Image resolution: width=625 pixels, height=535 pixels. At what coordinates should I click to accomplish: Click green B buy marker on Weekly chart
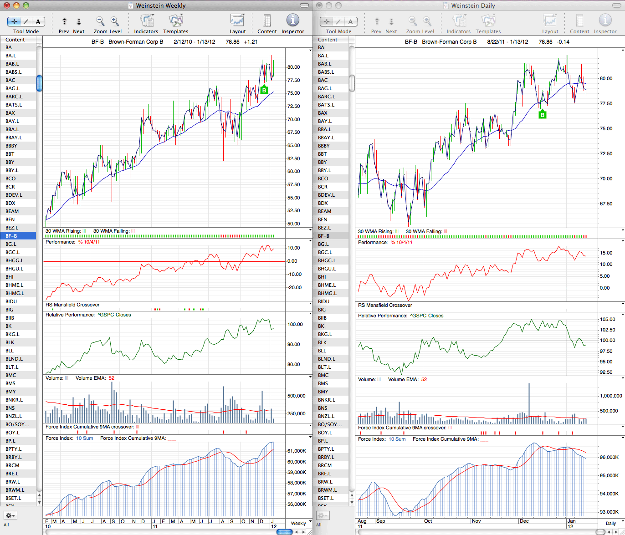point(264,90)
